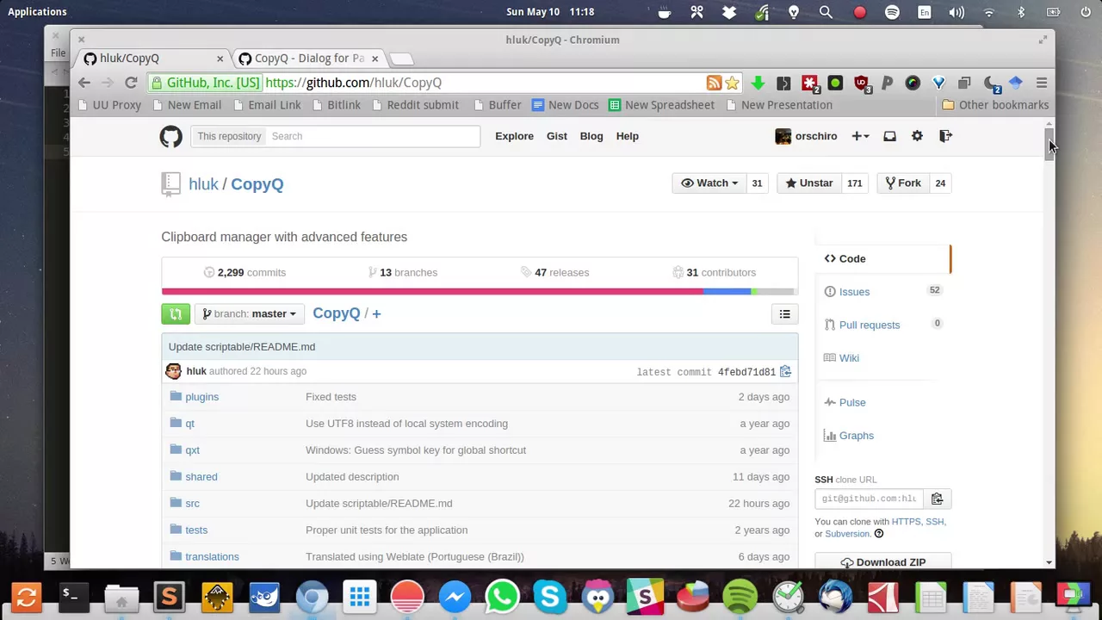Image resolution: width=1102 pixels, height=620 pixels.
Task: Switch to the CopyQ Dialog tab
Action: point(308,59)
